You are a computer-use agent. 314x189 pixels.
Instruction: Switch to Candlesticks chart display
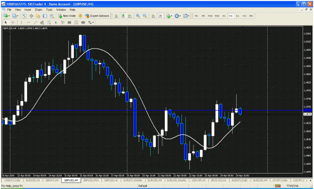tap(123, 16)
